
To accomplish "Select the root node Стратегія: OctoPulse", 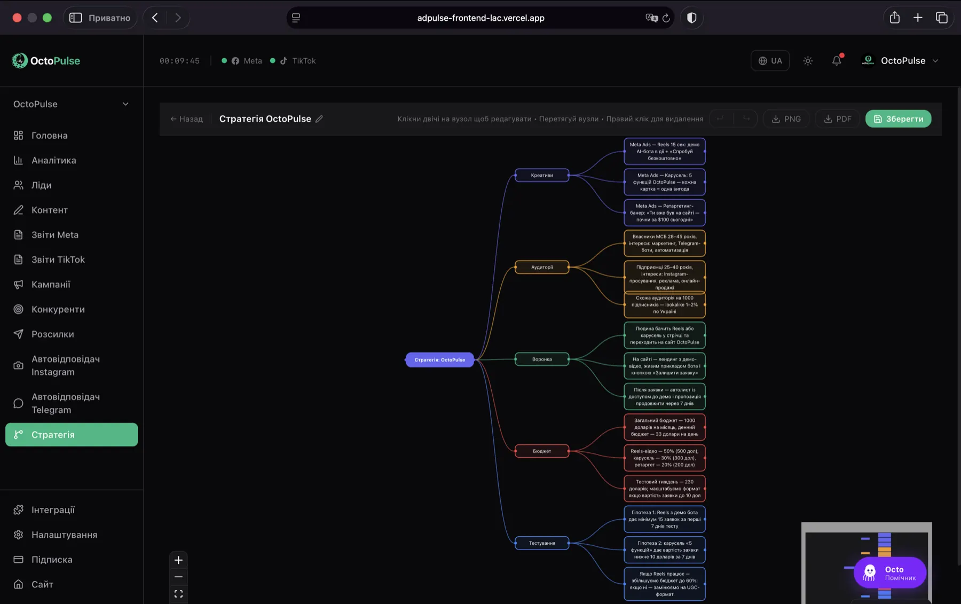I will pyautogui.click(x=439, y=360).
